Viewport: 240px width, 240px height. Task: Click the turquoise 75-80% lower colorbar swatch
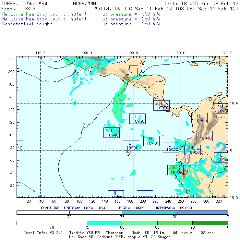[104, 223]
